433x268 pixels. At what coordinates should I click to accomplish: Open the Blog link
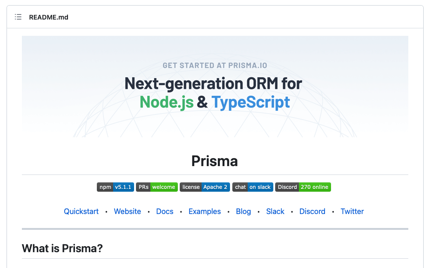click(244, 211)
